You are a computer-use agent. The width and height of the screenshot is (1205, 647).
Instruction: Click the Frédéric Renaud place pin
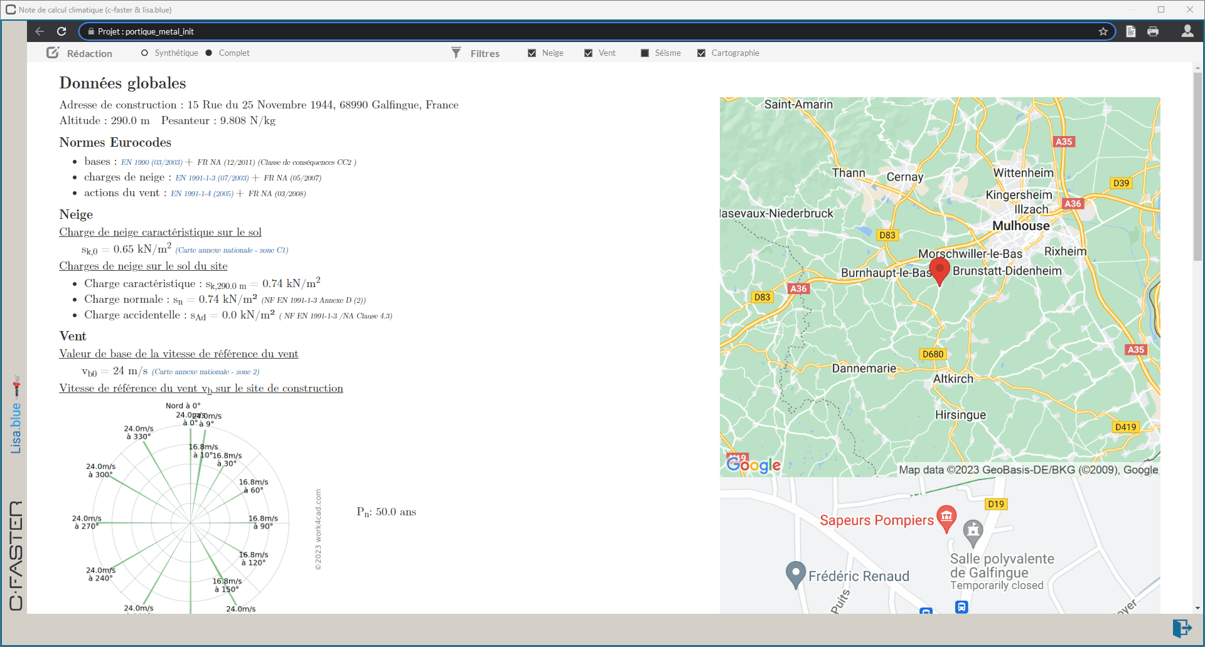click(x=795, y=574)
